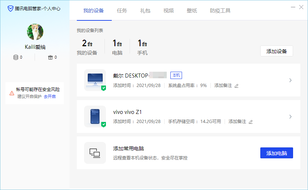
Task: Click the green shield check on Dell icon
Action: [x=103, y=88]
